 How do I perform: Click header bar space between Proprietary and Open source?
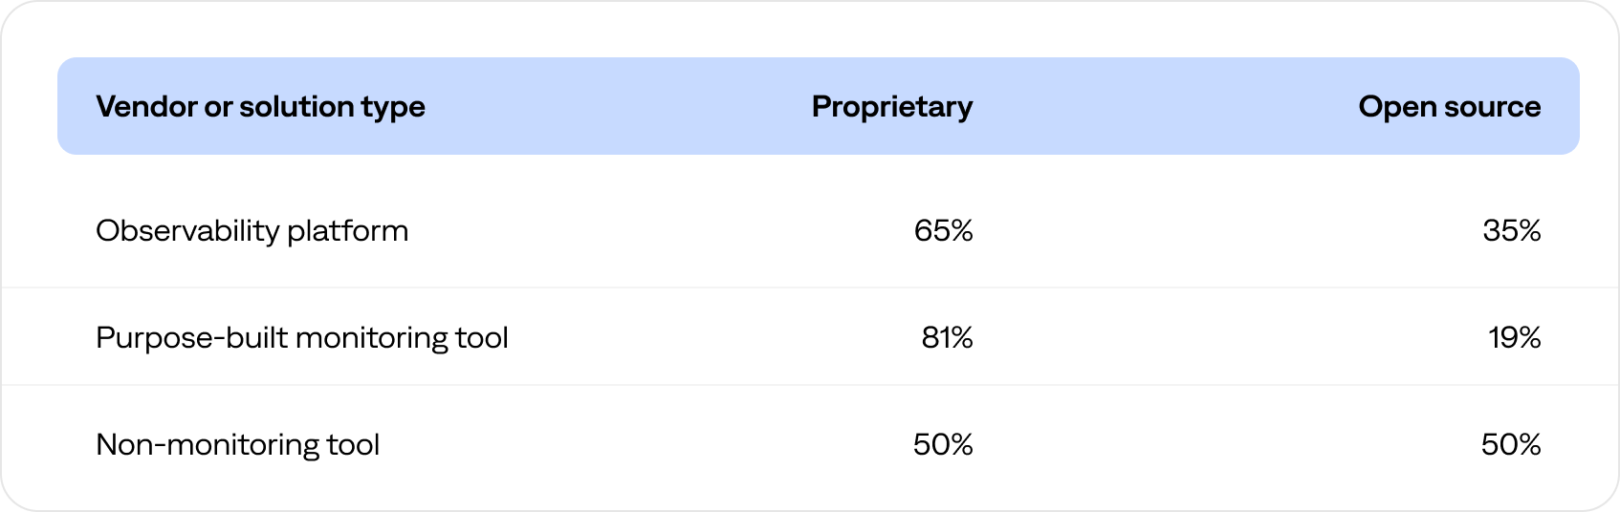pos(1167,106)
